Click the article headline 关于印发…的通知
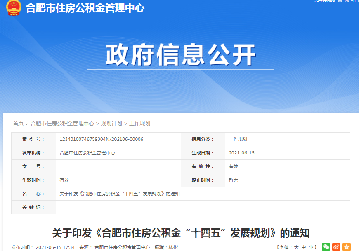The width and height of the screenshot is (359, 251). click(x=181, y=233)
